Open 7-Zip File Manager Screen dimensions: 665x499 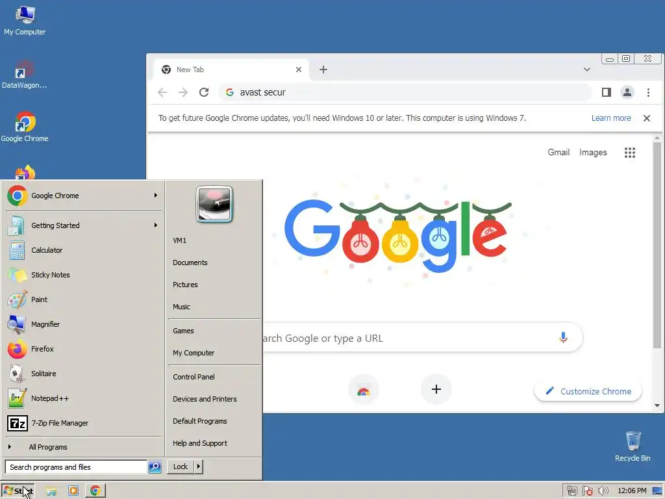pyautogui.click(x=83, y=423)
